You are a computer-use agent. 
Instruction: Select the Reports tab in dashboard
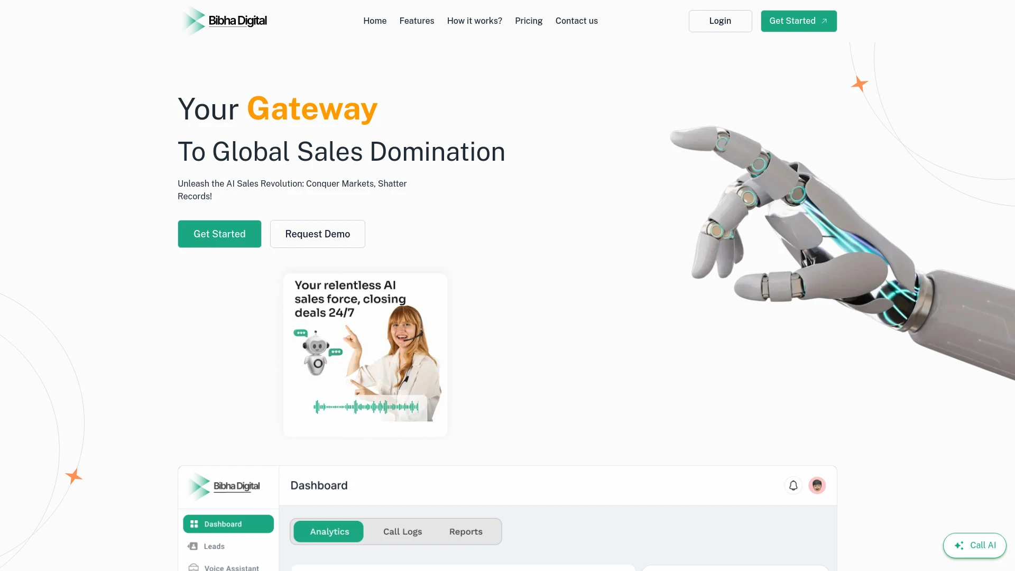click(466, 531)
